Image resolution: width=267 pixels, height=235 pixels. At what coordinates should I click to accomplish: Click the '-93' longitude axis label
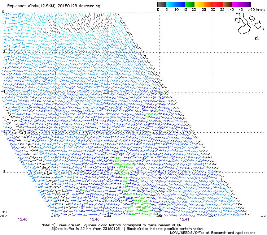point(212,216)
